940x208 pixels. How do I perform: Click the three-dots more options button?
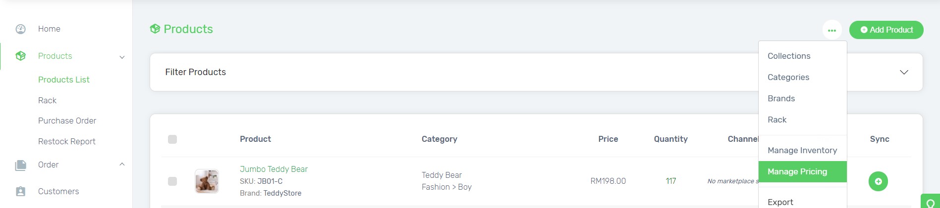tap(832, 30)
